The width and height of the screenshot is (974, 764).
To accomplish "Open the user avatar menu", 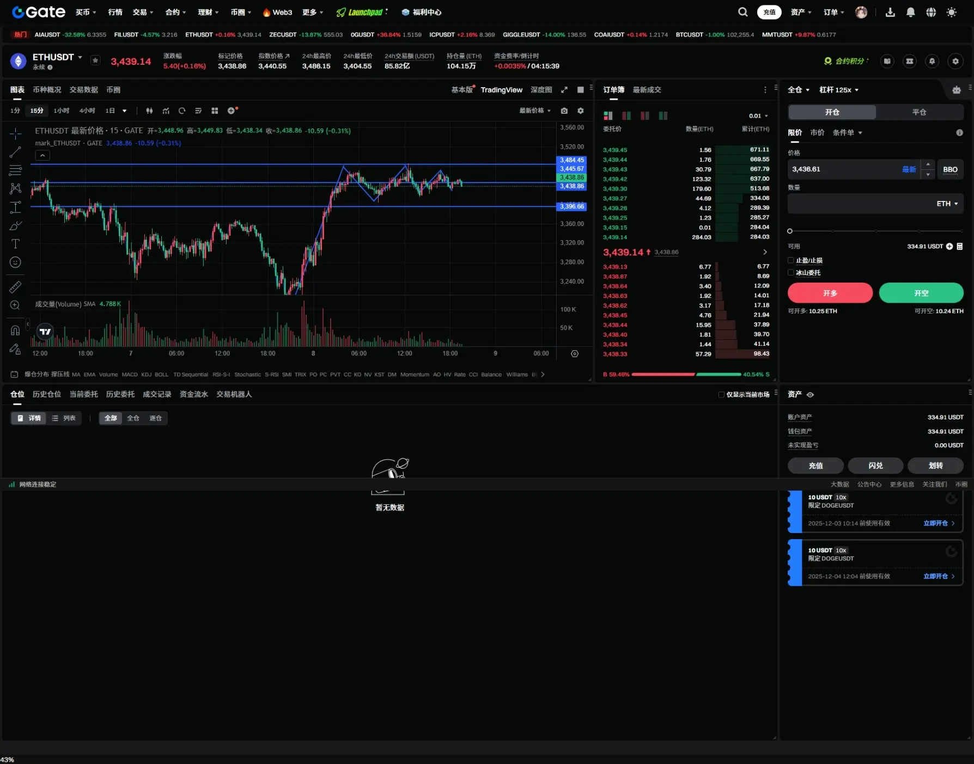I will pos(861,12).
